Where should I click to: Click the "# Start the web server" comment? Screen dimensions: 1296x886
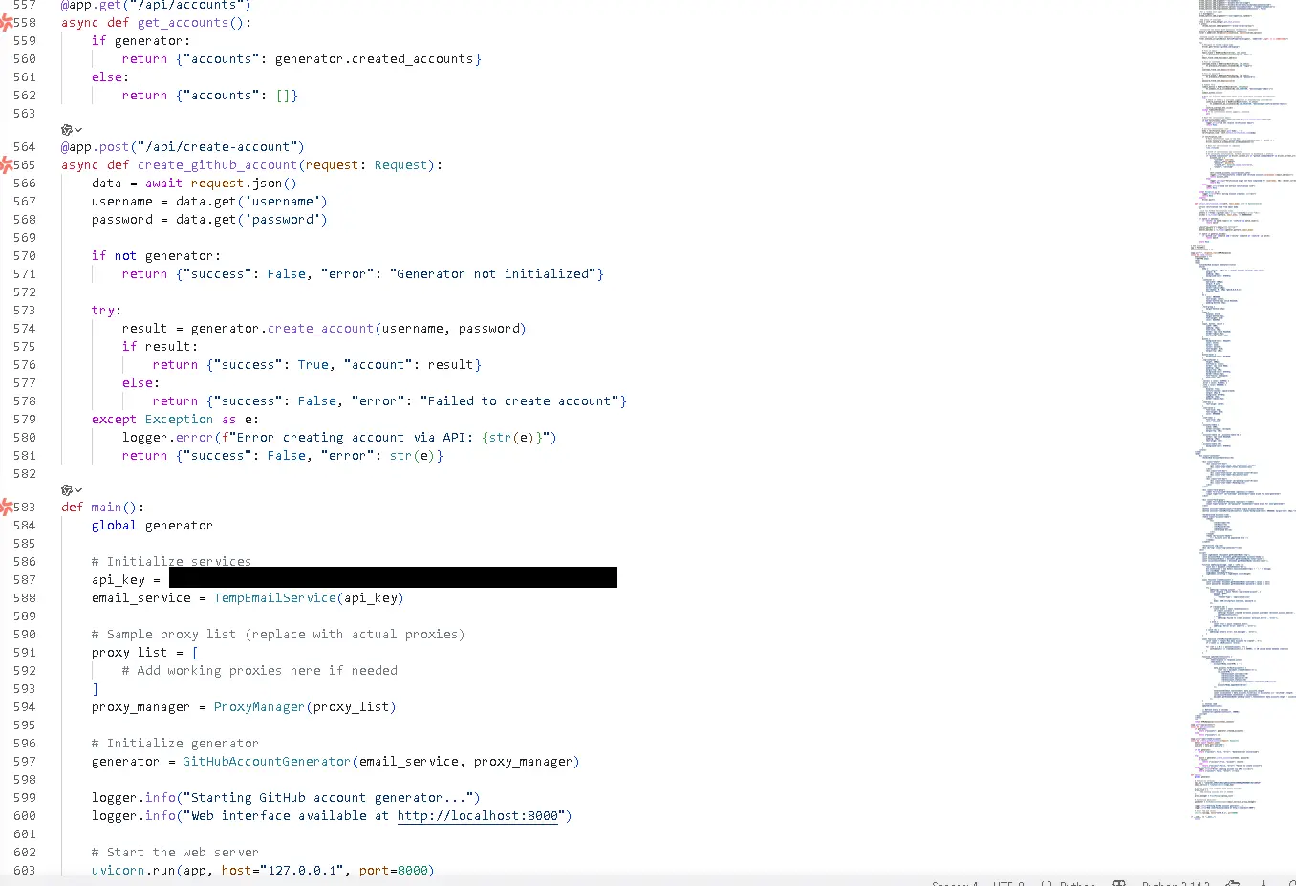(x=176, y=852)
